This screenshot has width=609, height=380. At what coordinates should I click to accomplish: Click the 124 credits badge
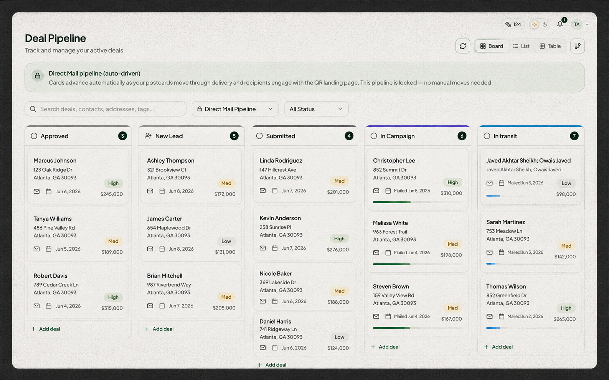pos(513,25)
